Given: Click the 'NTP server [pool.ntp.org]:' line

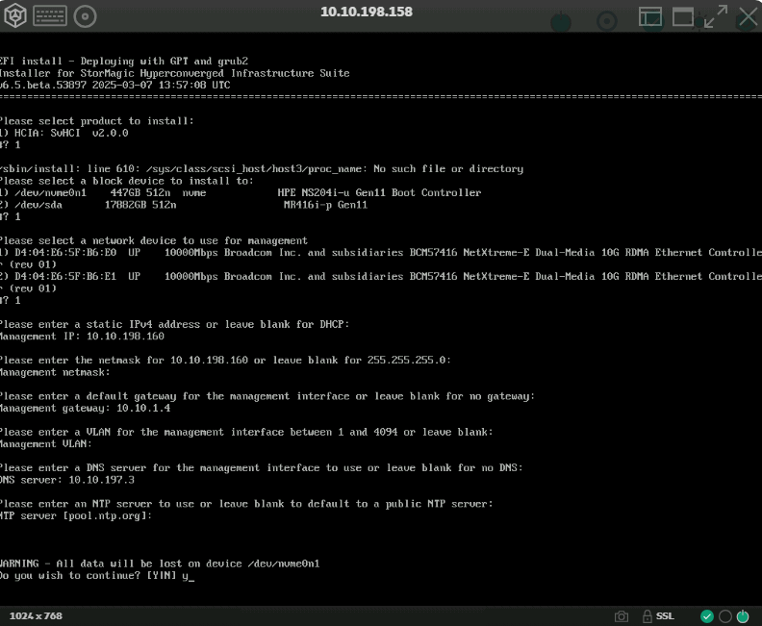Looking at the screenshot, I should pyautogui.click(x=76, y=515).
